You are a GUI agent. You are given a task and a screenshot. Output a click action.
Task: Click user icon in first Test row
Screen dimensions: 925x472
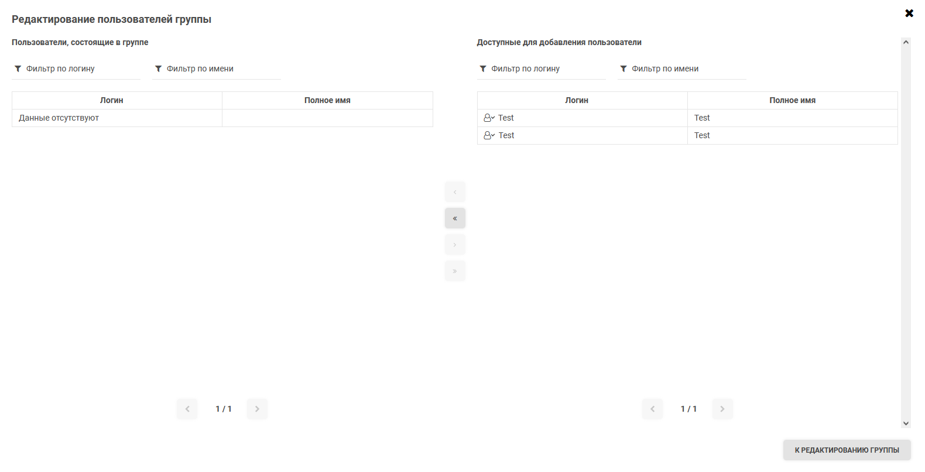coord(489,118)
